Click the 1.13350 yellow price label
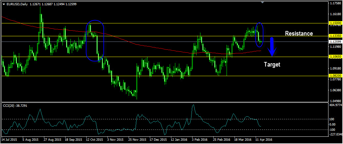Image resolution: width=343 pixels, height=144 pixels. pyautogui.click(x=335, y=36)
